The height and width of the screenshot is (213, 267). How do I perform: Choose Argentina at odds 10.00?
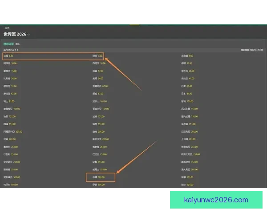pos(14,63)
